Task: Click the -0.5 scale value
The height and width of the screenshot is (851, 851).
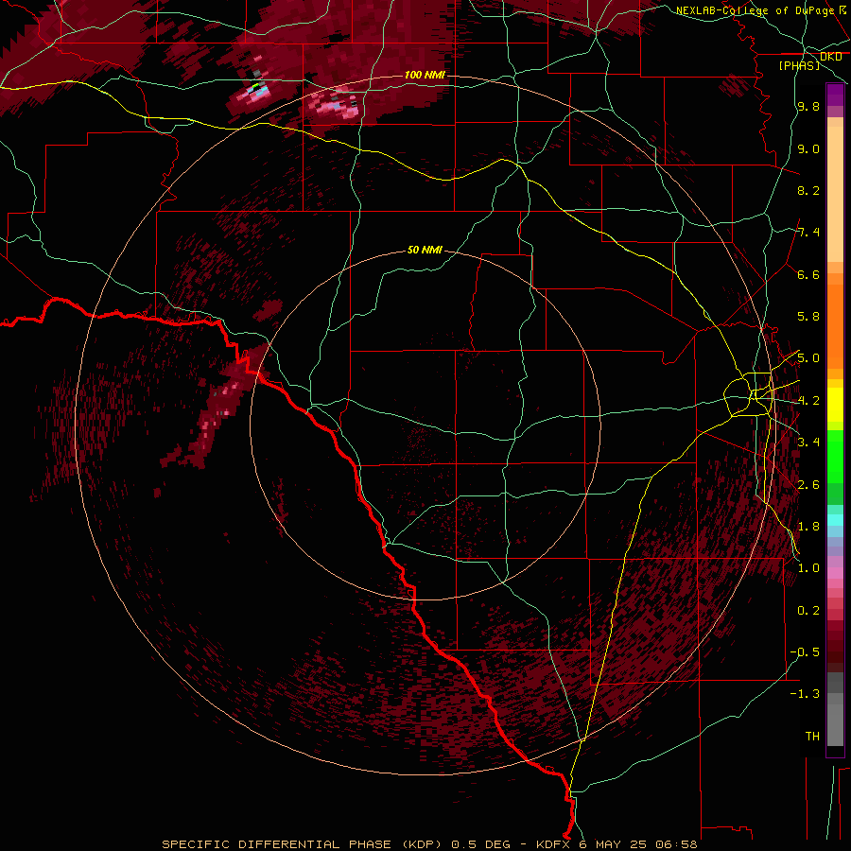Action: click(x=805, y=652)
